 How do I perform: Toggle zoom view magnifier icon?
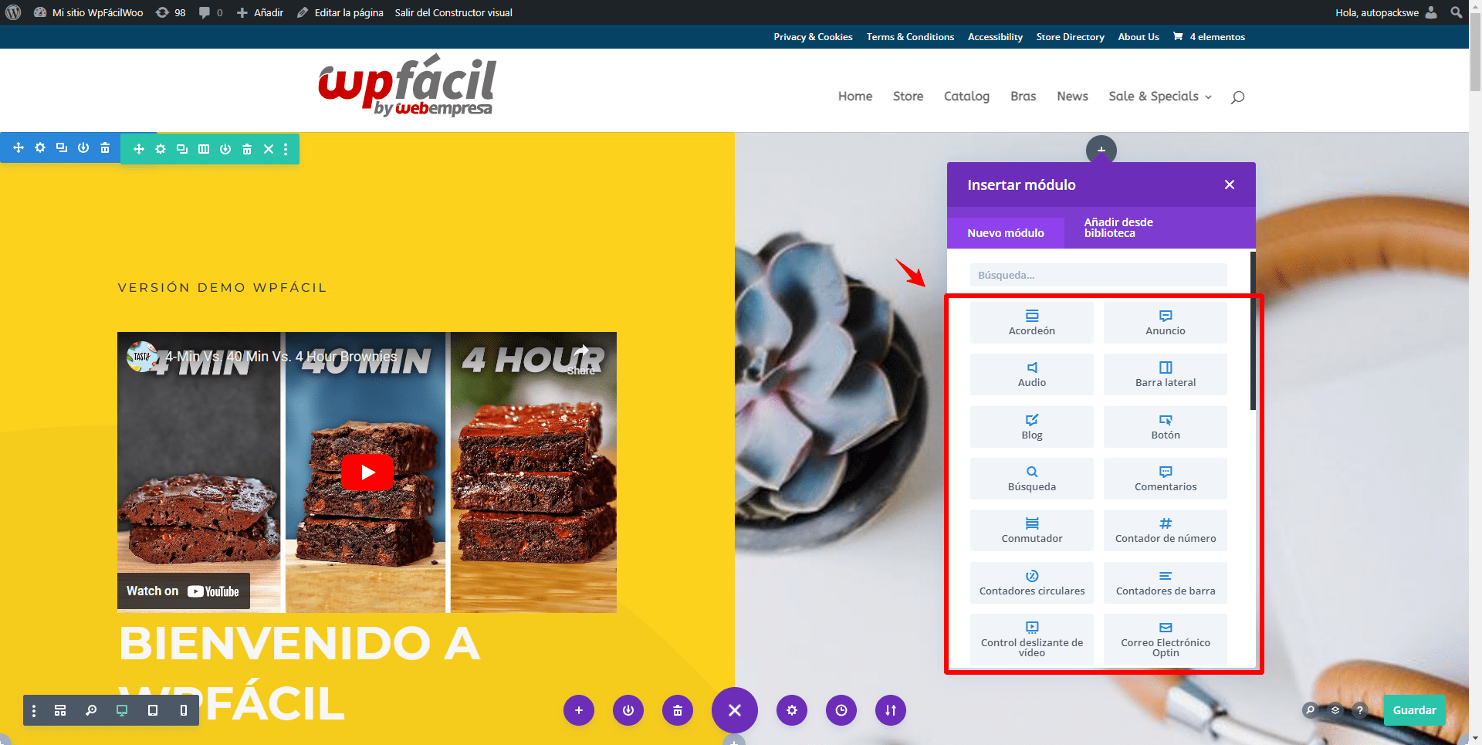91,710
